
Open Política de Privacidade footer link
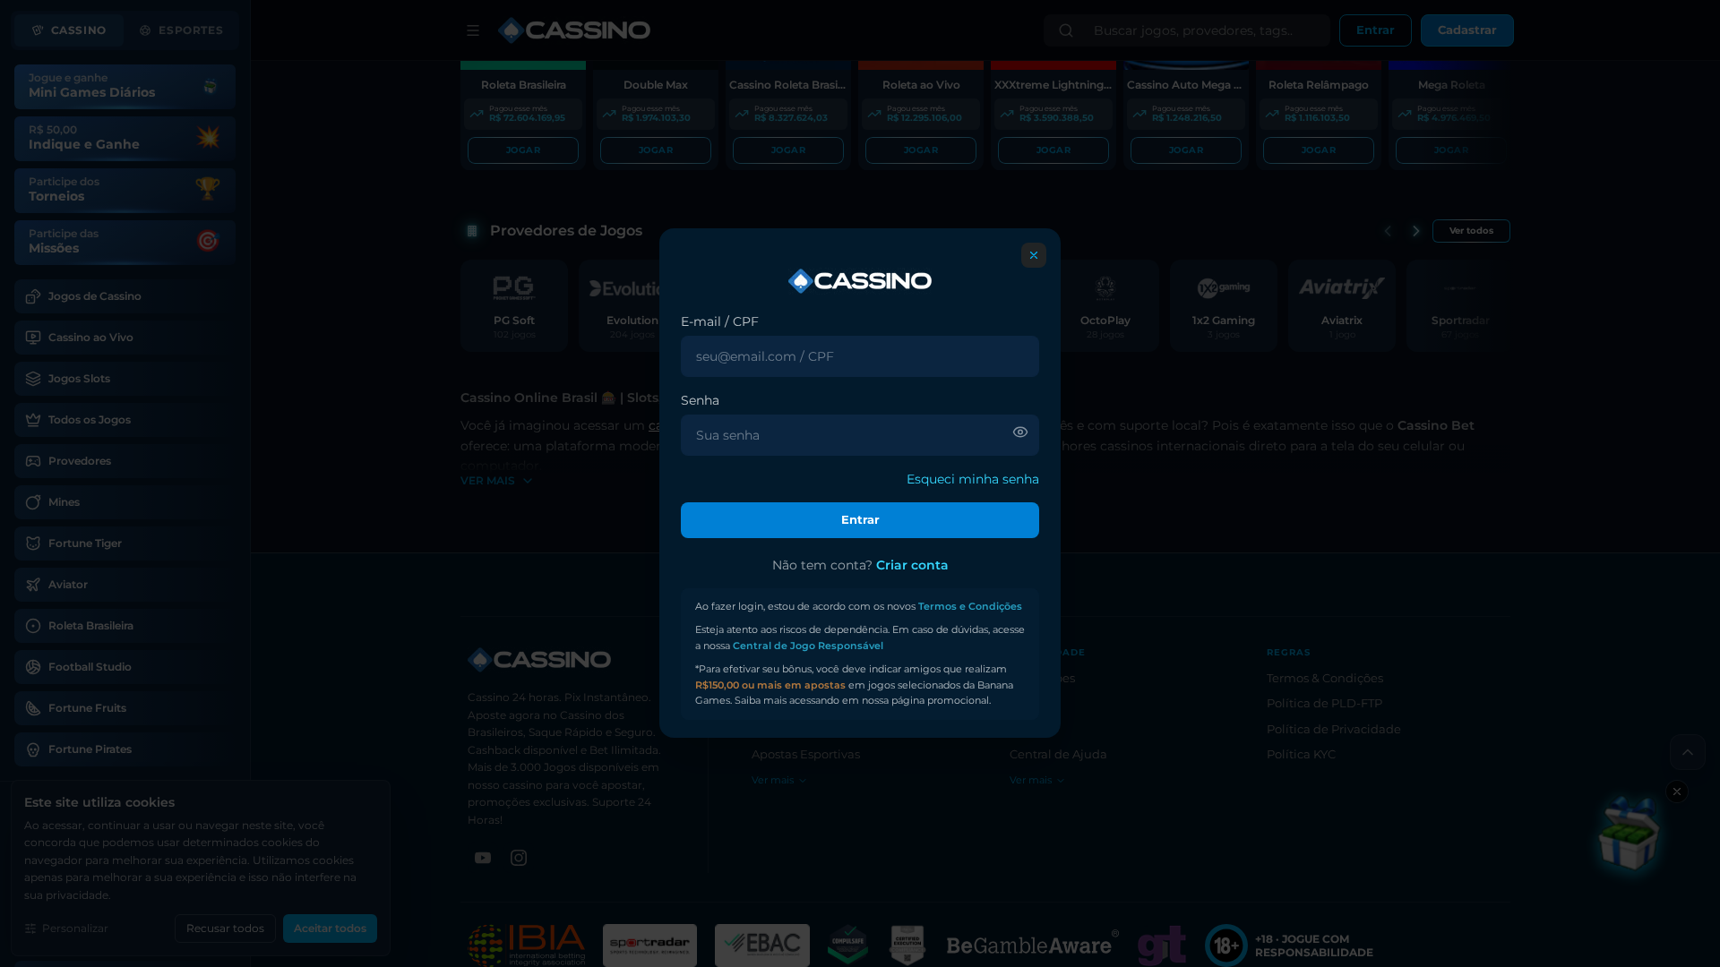(1333, 729)
